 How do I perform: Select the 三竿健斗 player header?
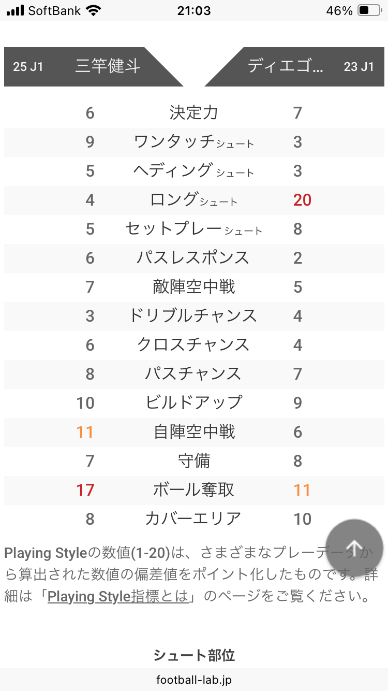coord(108,67)
